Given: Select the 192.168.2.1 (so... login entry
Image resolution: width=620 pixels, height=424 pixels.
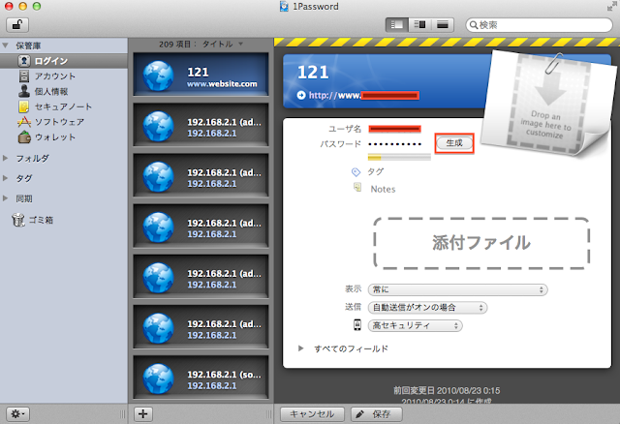Looking at the screenshot, I should (x=201, y=378).
